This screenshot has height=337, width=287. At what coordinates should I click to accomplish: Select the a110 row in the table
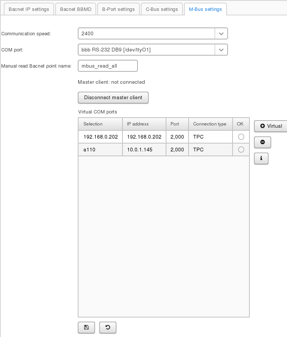(x=100, y=150)
